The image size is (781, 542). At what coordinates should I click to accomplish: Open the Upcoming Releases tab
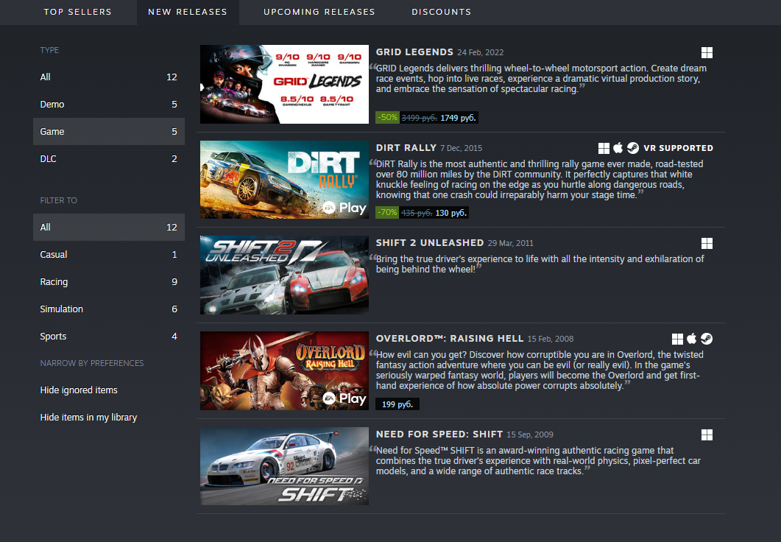[319, 12]
